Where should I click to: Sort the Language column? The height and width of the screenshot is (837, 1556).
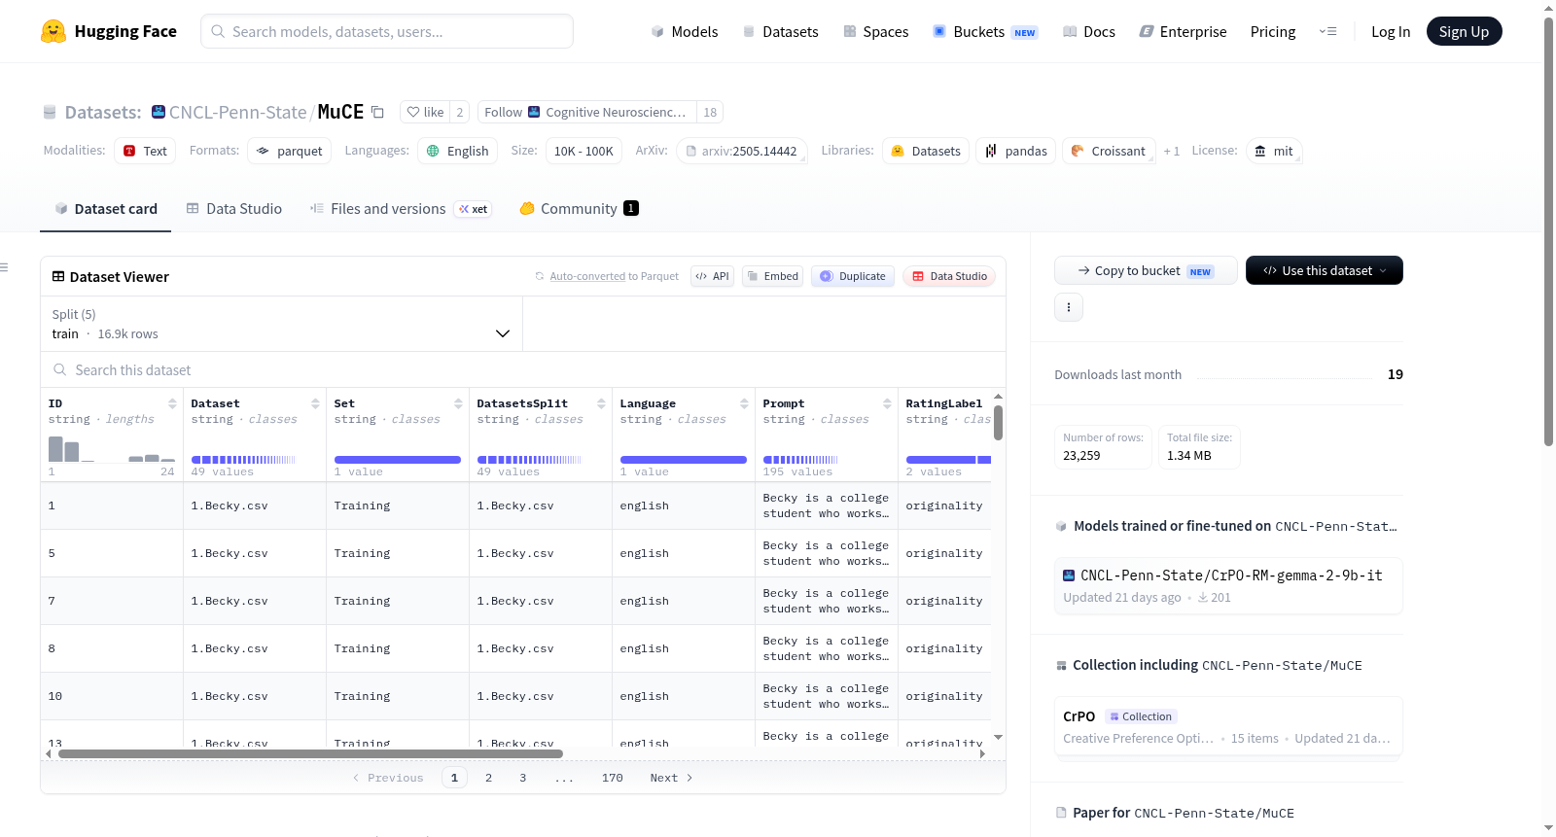pyautogui.click(x=744, y=403)
